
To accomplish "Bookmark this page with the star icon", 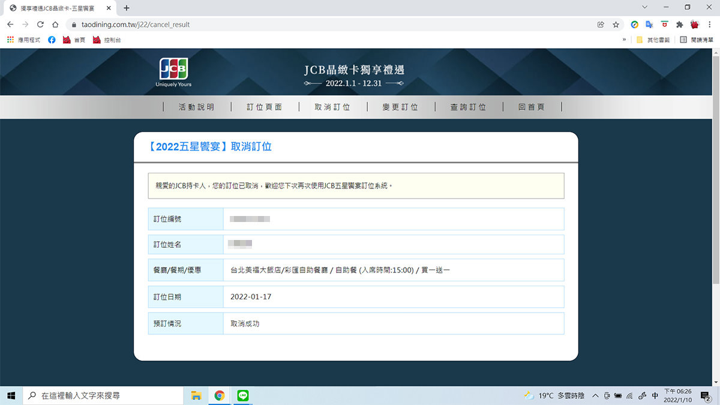I will click(x=616, y=25).
